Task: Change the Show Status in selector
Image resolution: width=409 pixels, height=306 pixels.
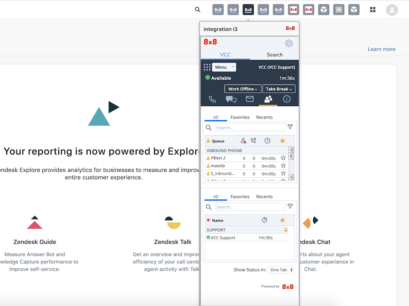Action: pyautogui.click(x=280, y=270)
